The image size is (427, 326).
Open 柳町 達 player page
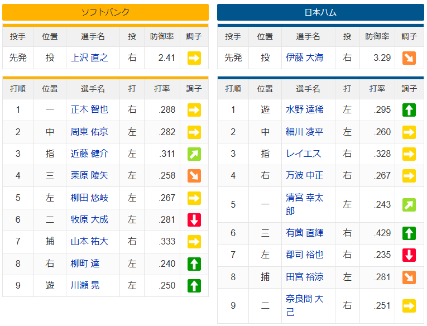(x=85, y=264)
